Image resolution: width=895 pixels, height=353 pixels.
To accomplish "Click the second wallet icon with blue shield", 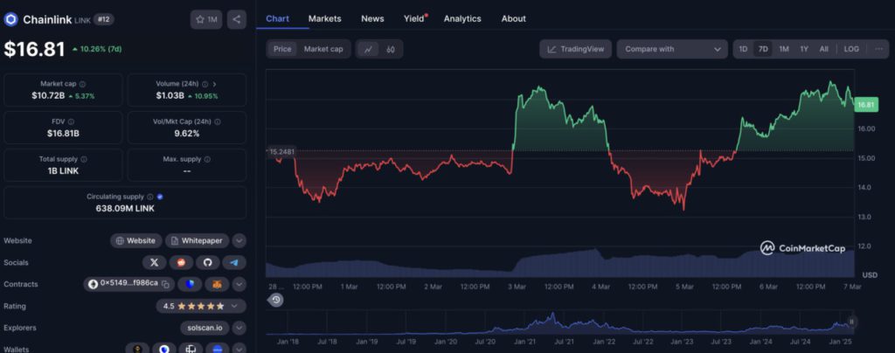I will coord(164,349).
